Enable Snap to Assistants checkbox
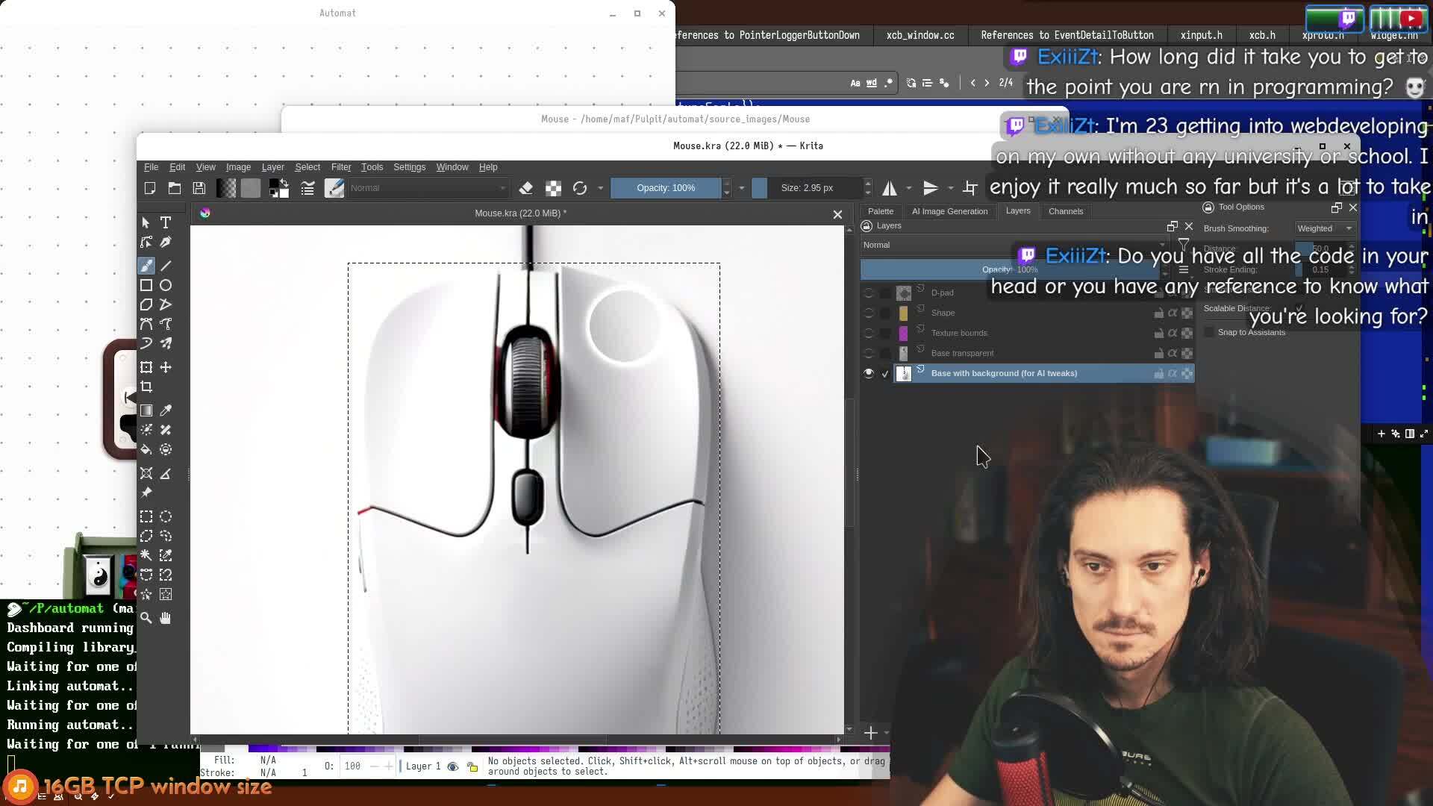Screen dimensions: 1433x806 click(x=1209, y=332)
